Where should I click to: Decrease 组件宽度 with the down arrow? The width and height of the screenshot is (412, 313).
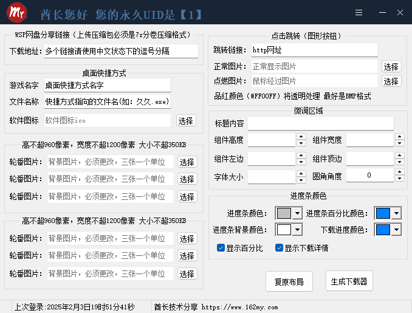click(399, 144)
